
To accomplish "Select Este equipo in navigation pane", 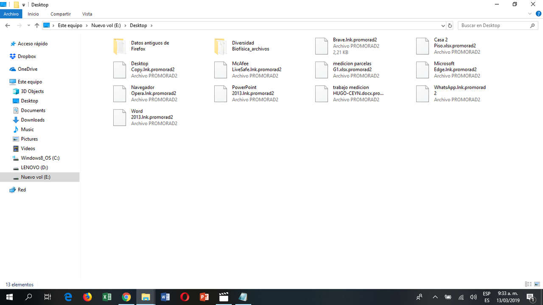I will click(30, 82).
